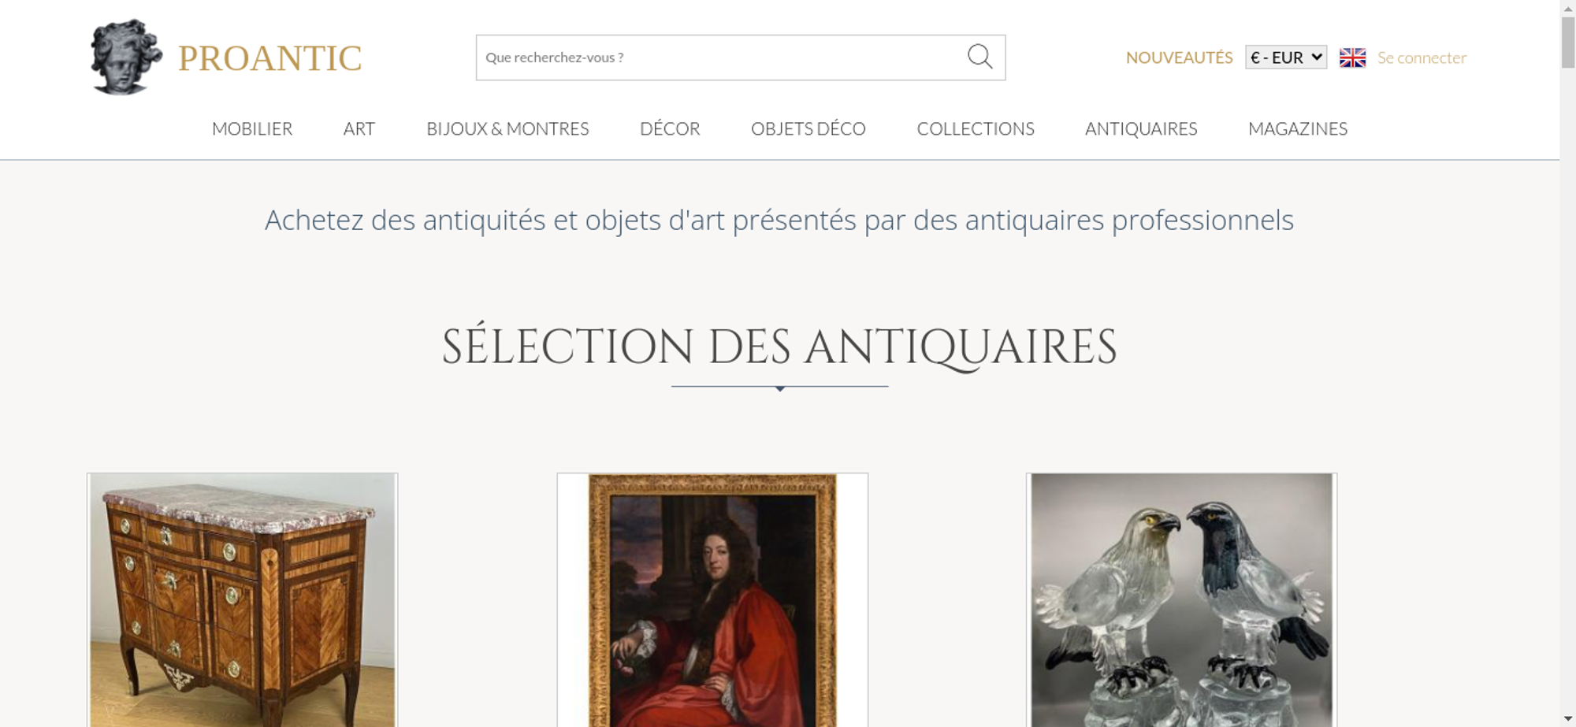Click the magnifying glass search icon
Screen dimensions: 1576x727
coord(979,57)
